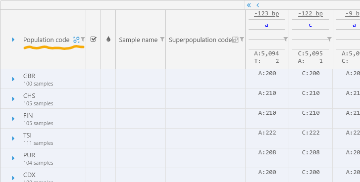Expand the TSI population group
This screenshot has width=360, height=182.
13,138
